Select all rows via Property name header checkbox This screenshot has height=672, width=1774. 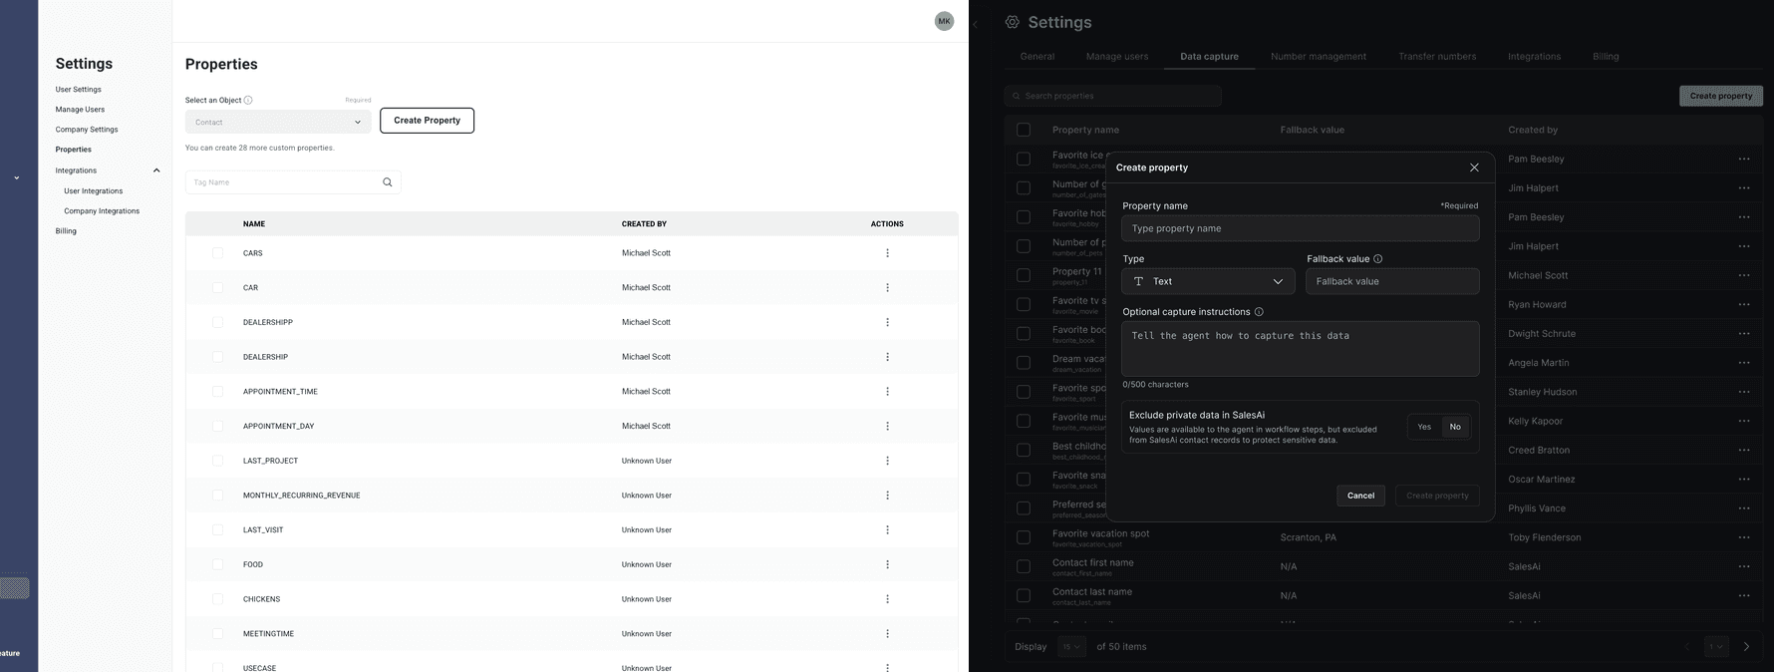1024,130
